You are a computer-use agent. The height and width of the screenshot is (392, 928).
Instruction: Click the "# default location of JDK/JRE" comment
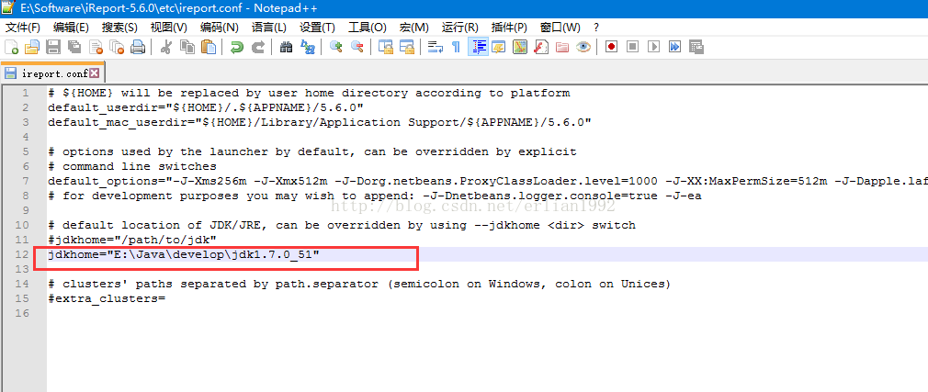click(x=342, y=225)
